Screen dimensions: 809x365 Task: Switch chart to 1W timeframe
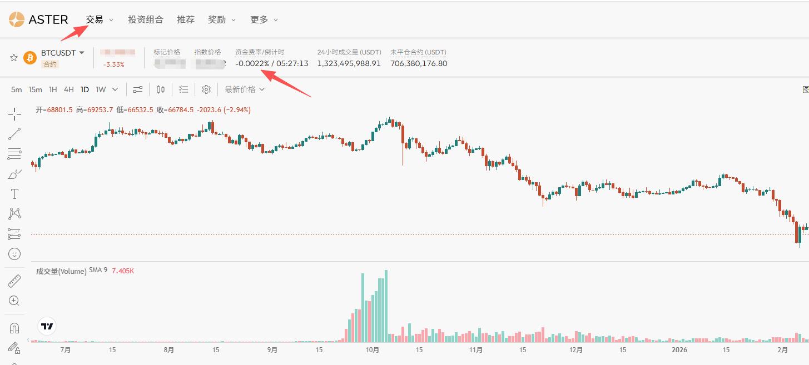[x=100, y=89]
